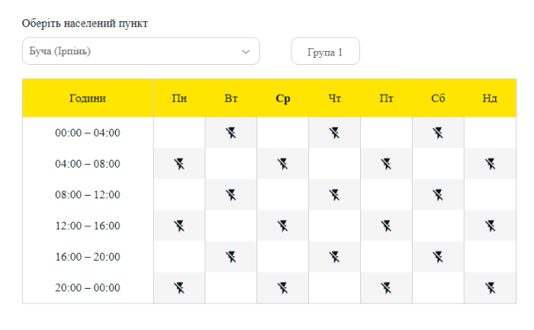Image resolution: width=534 pixels, height=330 pixels.
Task: Click outage icon for Monday 04:00 – 08:00
Action: coord(179,163)
